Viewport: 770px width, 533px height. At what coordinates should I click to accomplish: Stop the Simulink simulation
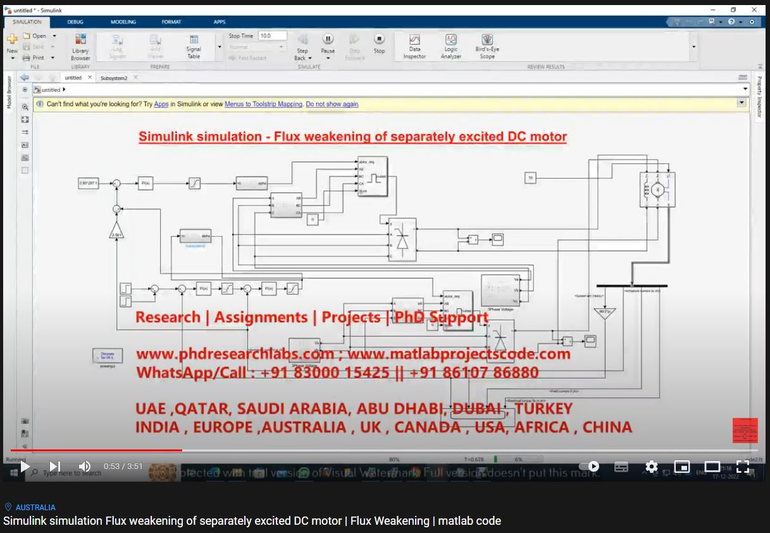[379, 39]
